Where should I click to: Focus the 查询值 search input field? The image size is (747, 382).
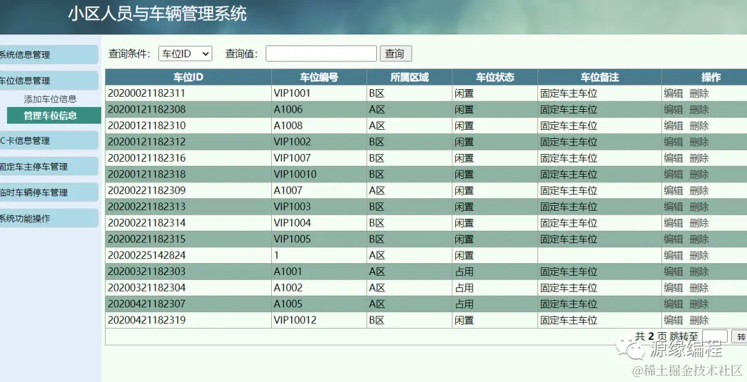(321, 54)
